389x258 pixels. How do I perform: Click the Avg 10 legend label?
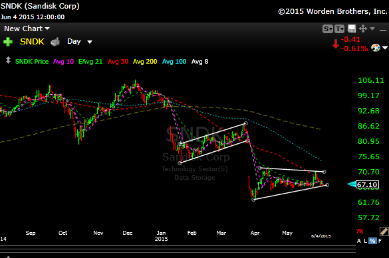click(63, 61)
